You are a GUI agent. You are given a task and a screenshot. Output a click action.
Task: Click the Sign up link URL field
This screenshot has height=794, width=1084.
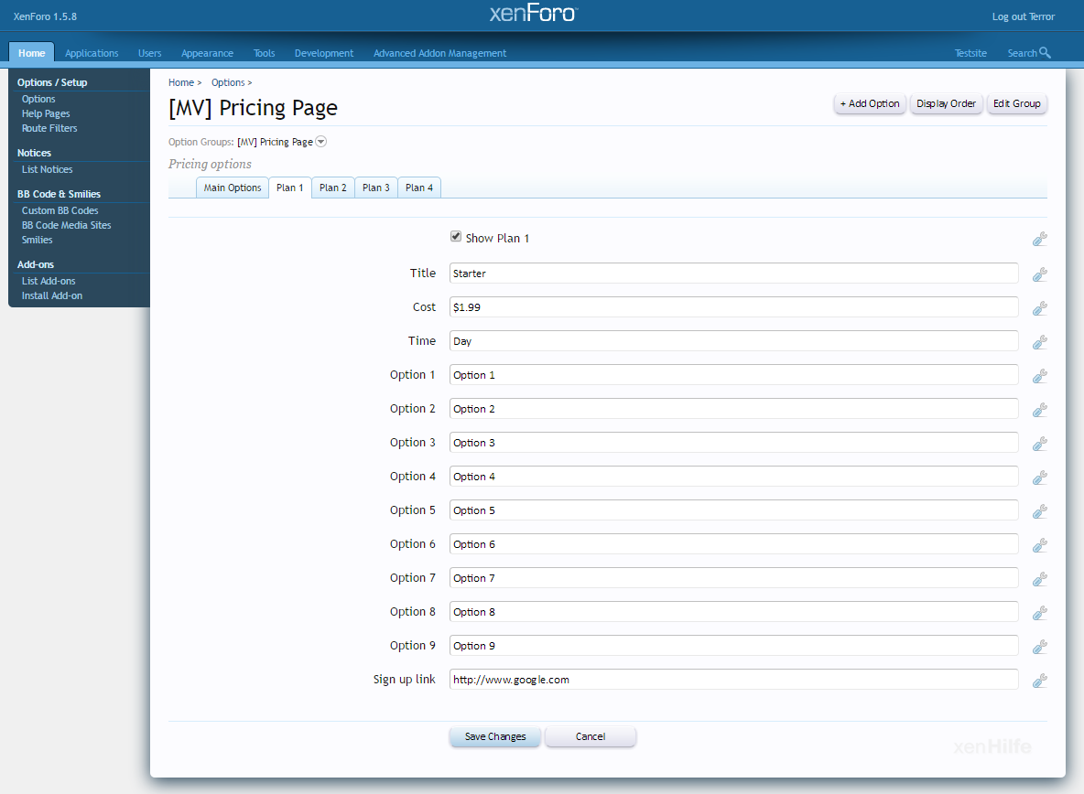point(733,680)
